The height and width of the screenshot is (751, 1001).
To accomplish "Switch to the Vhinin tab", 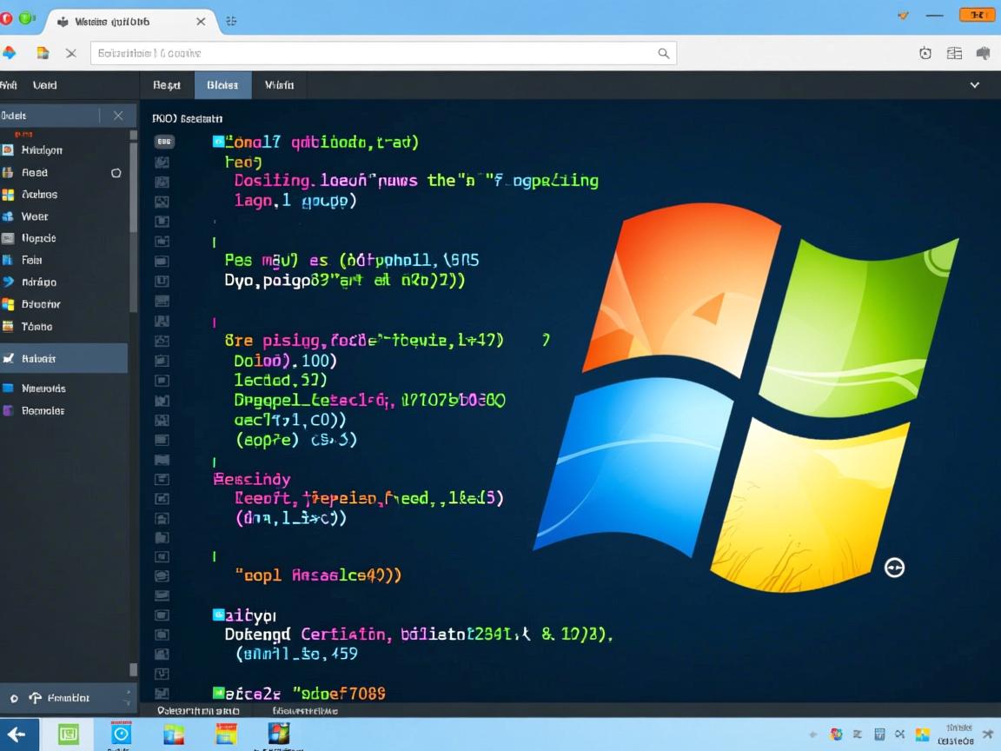I will point(279,85).
